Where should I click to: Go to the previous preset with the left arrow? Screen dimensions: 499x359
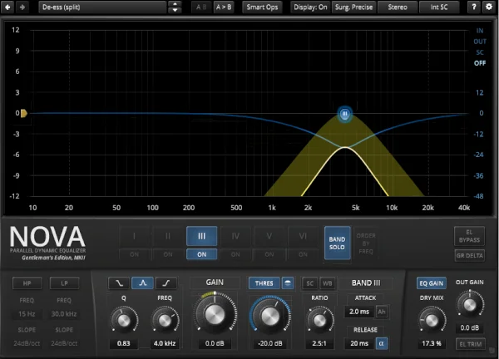(7, 7)
